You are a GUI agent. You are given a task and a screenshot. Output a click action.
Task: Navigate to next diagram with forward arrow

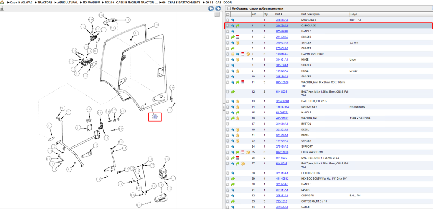218,9
